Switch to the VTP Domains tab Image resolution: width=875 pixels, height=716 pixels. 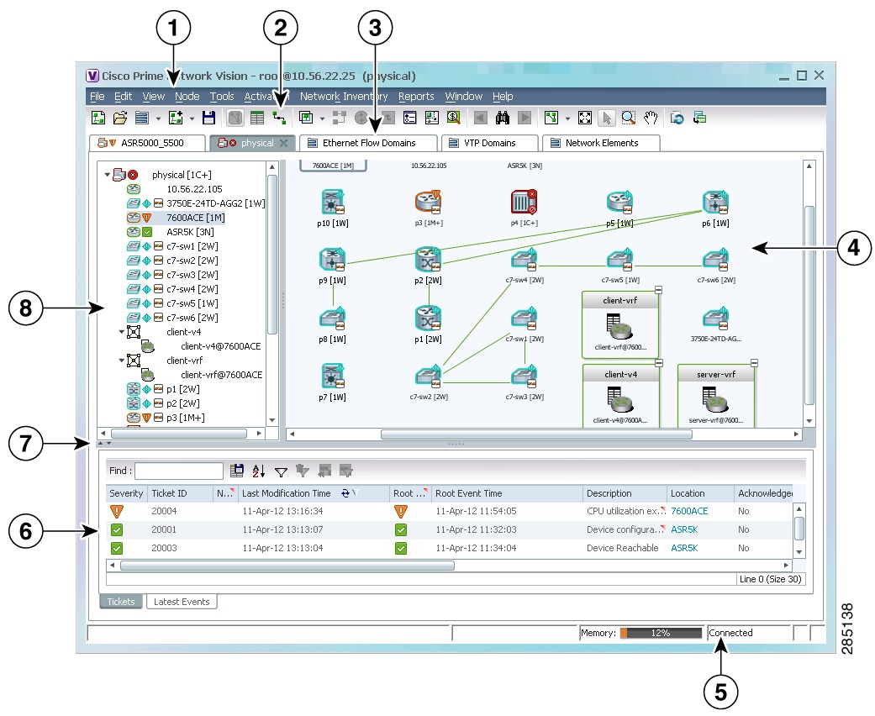tap(489, 143)
